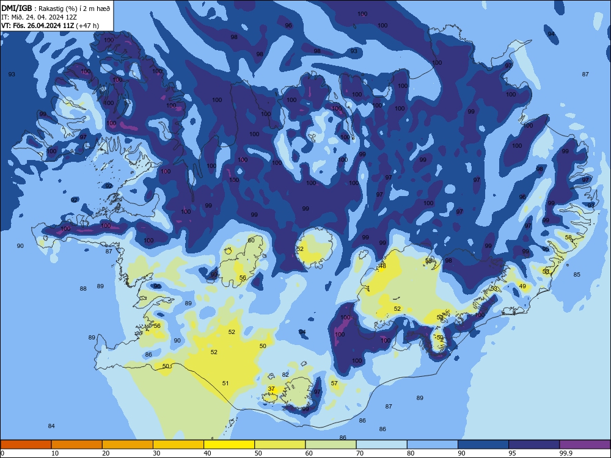Click the legend tick label 40

(x=207, y=453)
